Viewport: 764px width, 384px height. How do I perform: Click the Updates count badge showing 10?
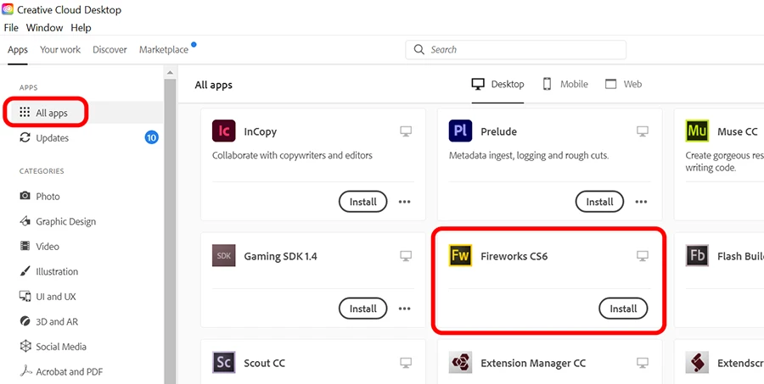[152, 137]
